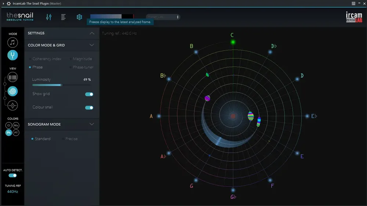This screenshot has height=206, width=367.
Task: Click the Ab note marker on circle
Action: [x=169, y=153]
